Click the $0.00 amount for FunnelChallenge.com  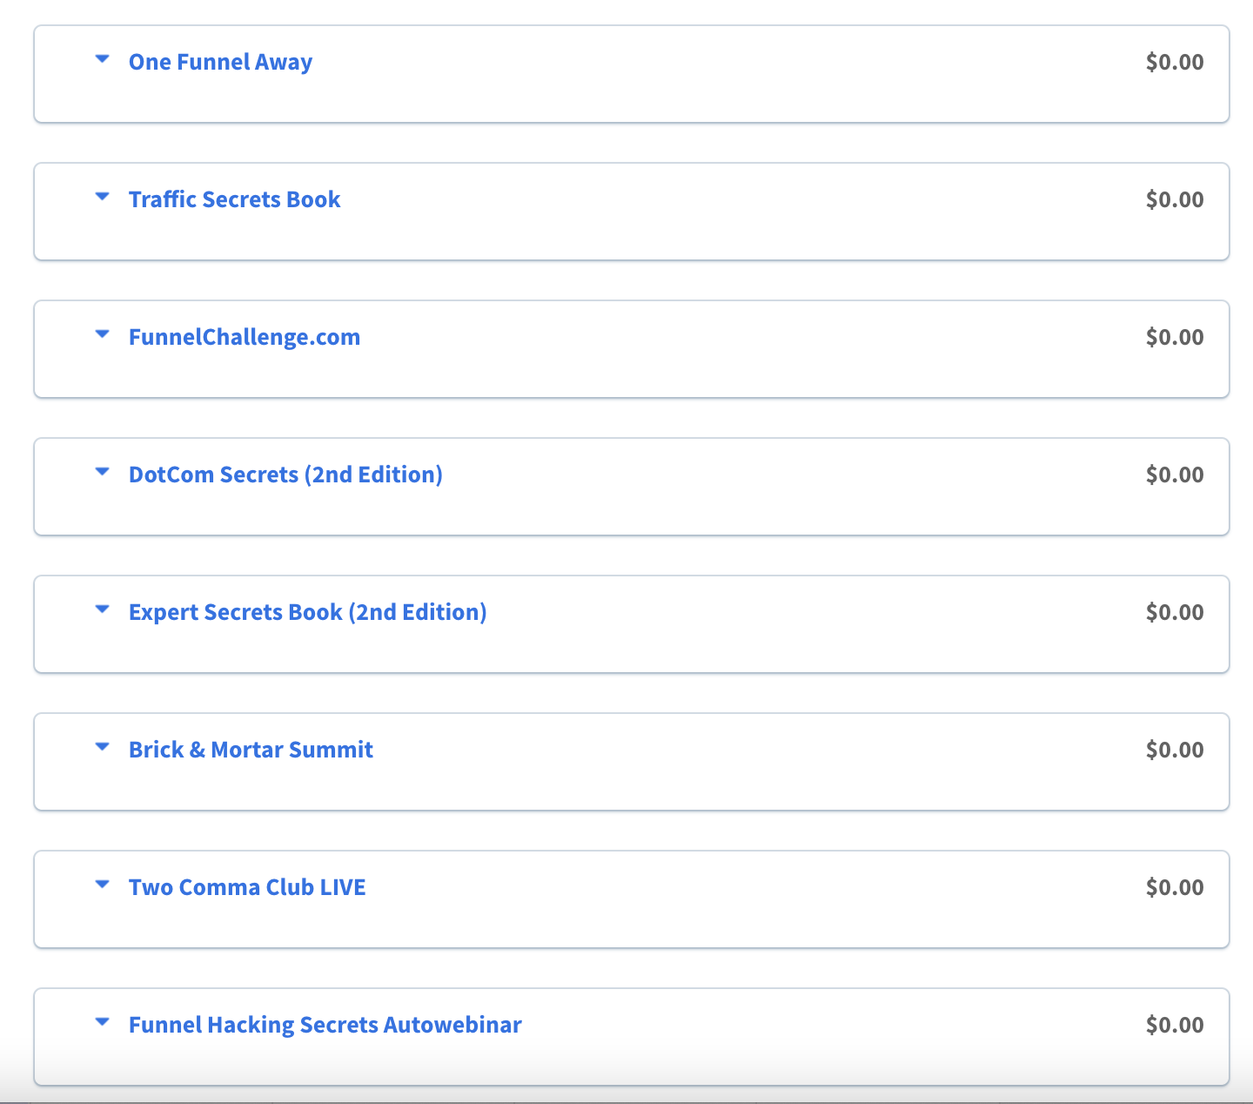pyautogui.click(x=1175, y=337)
